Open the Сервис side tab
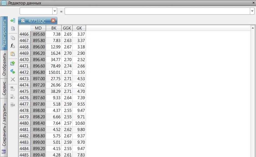 pos(4,88)
